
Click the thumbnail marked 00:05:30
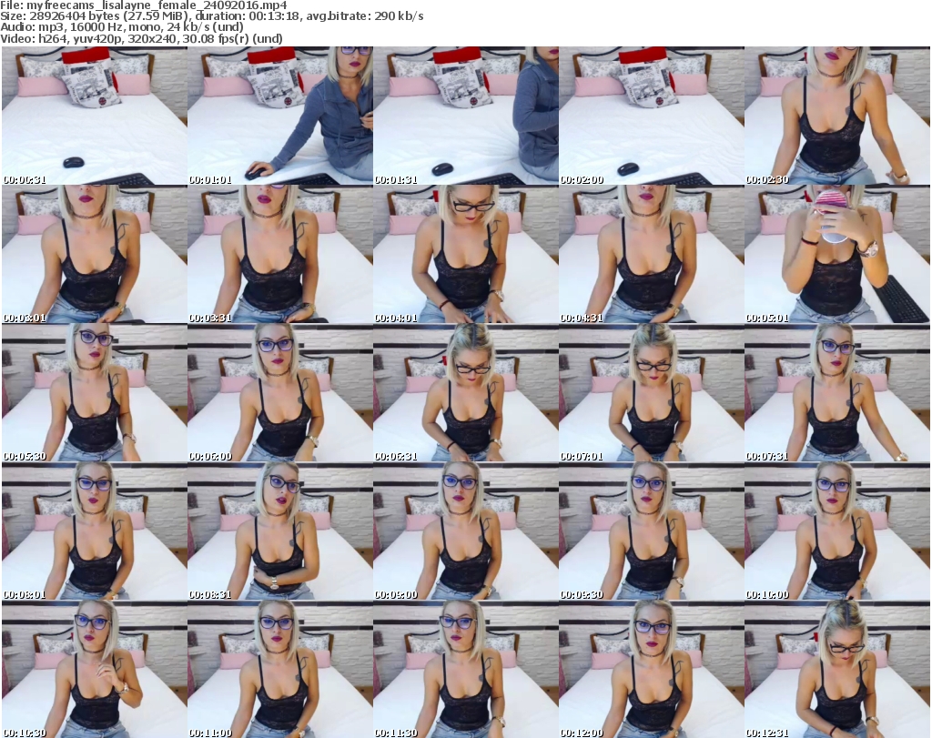click(x=94, y=393)
